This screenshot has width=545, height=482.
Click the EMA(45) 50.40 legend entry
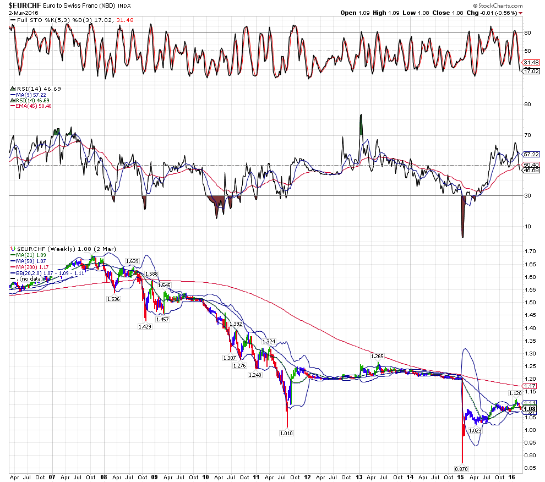click(x=30, y=106)
